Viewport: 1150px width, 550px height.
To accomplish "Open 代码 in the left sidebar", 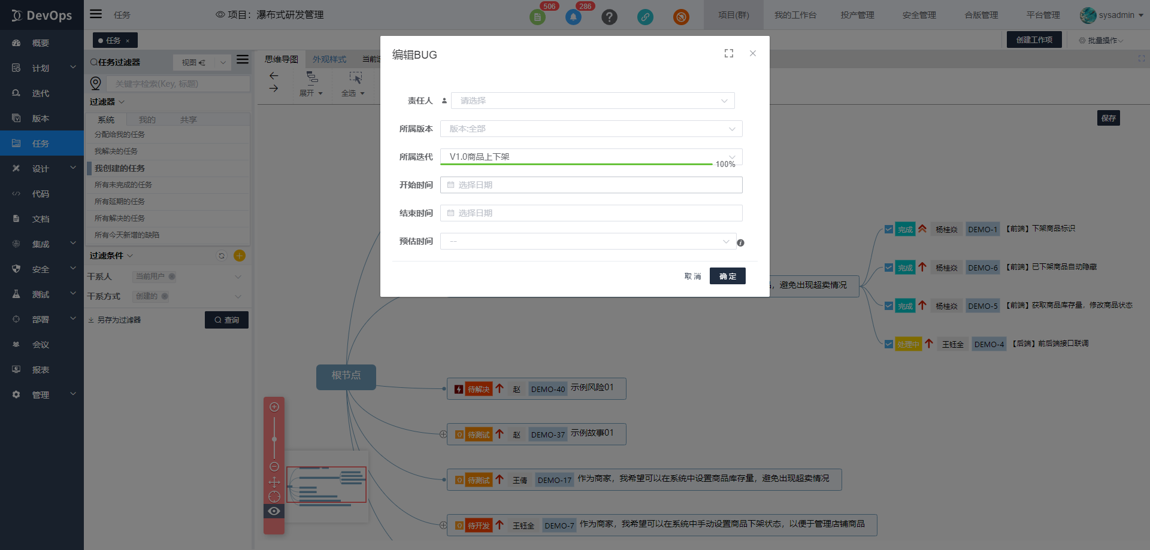I will coord(42,194).
